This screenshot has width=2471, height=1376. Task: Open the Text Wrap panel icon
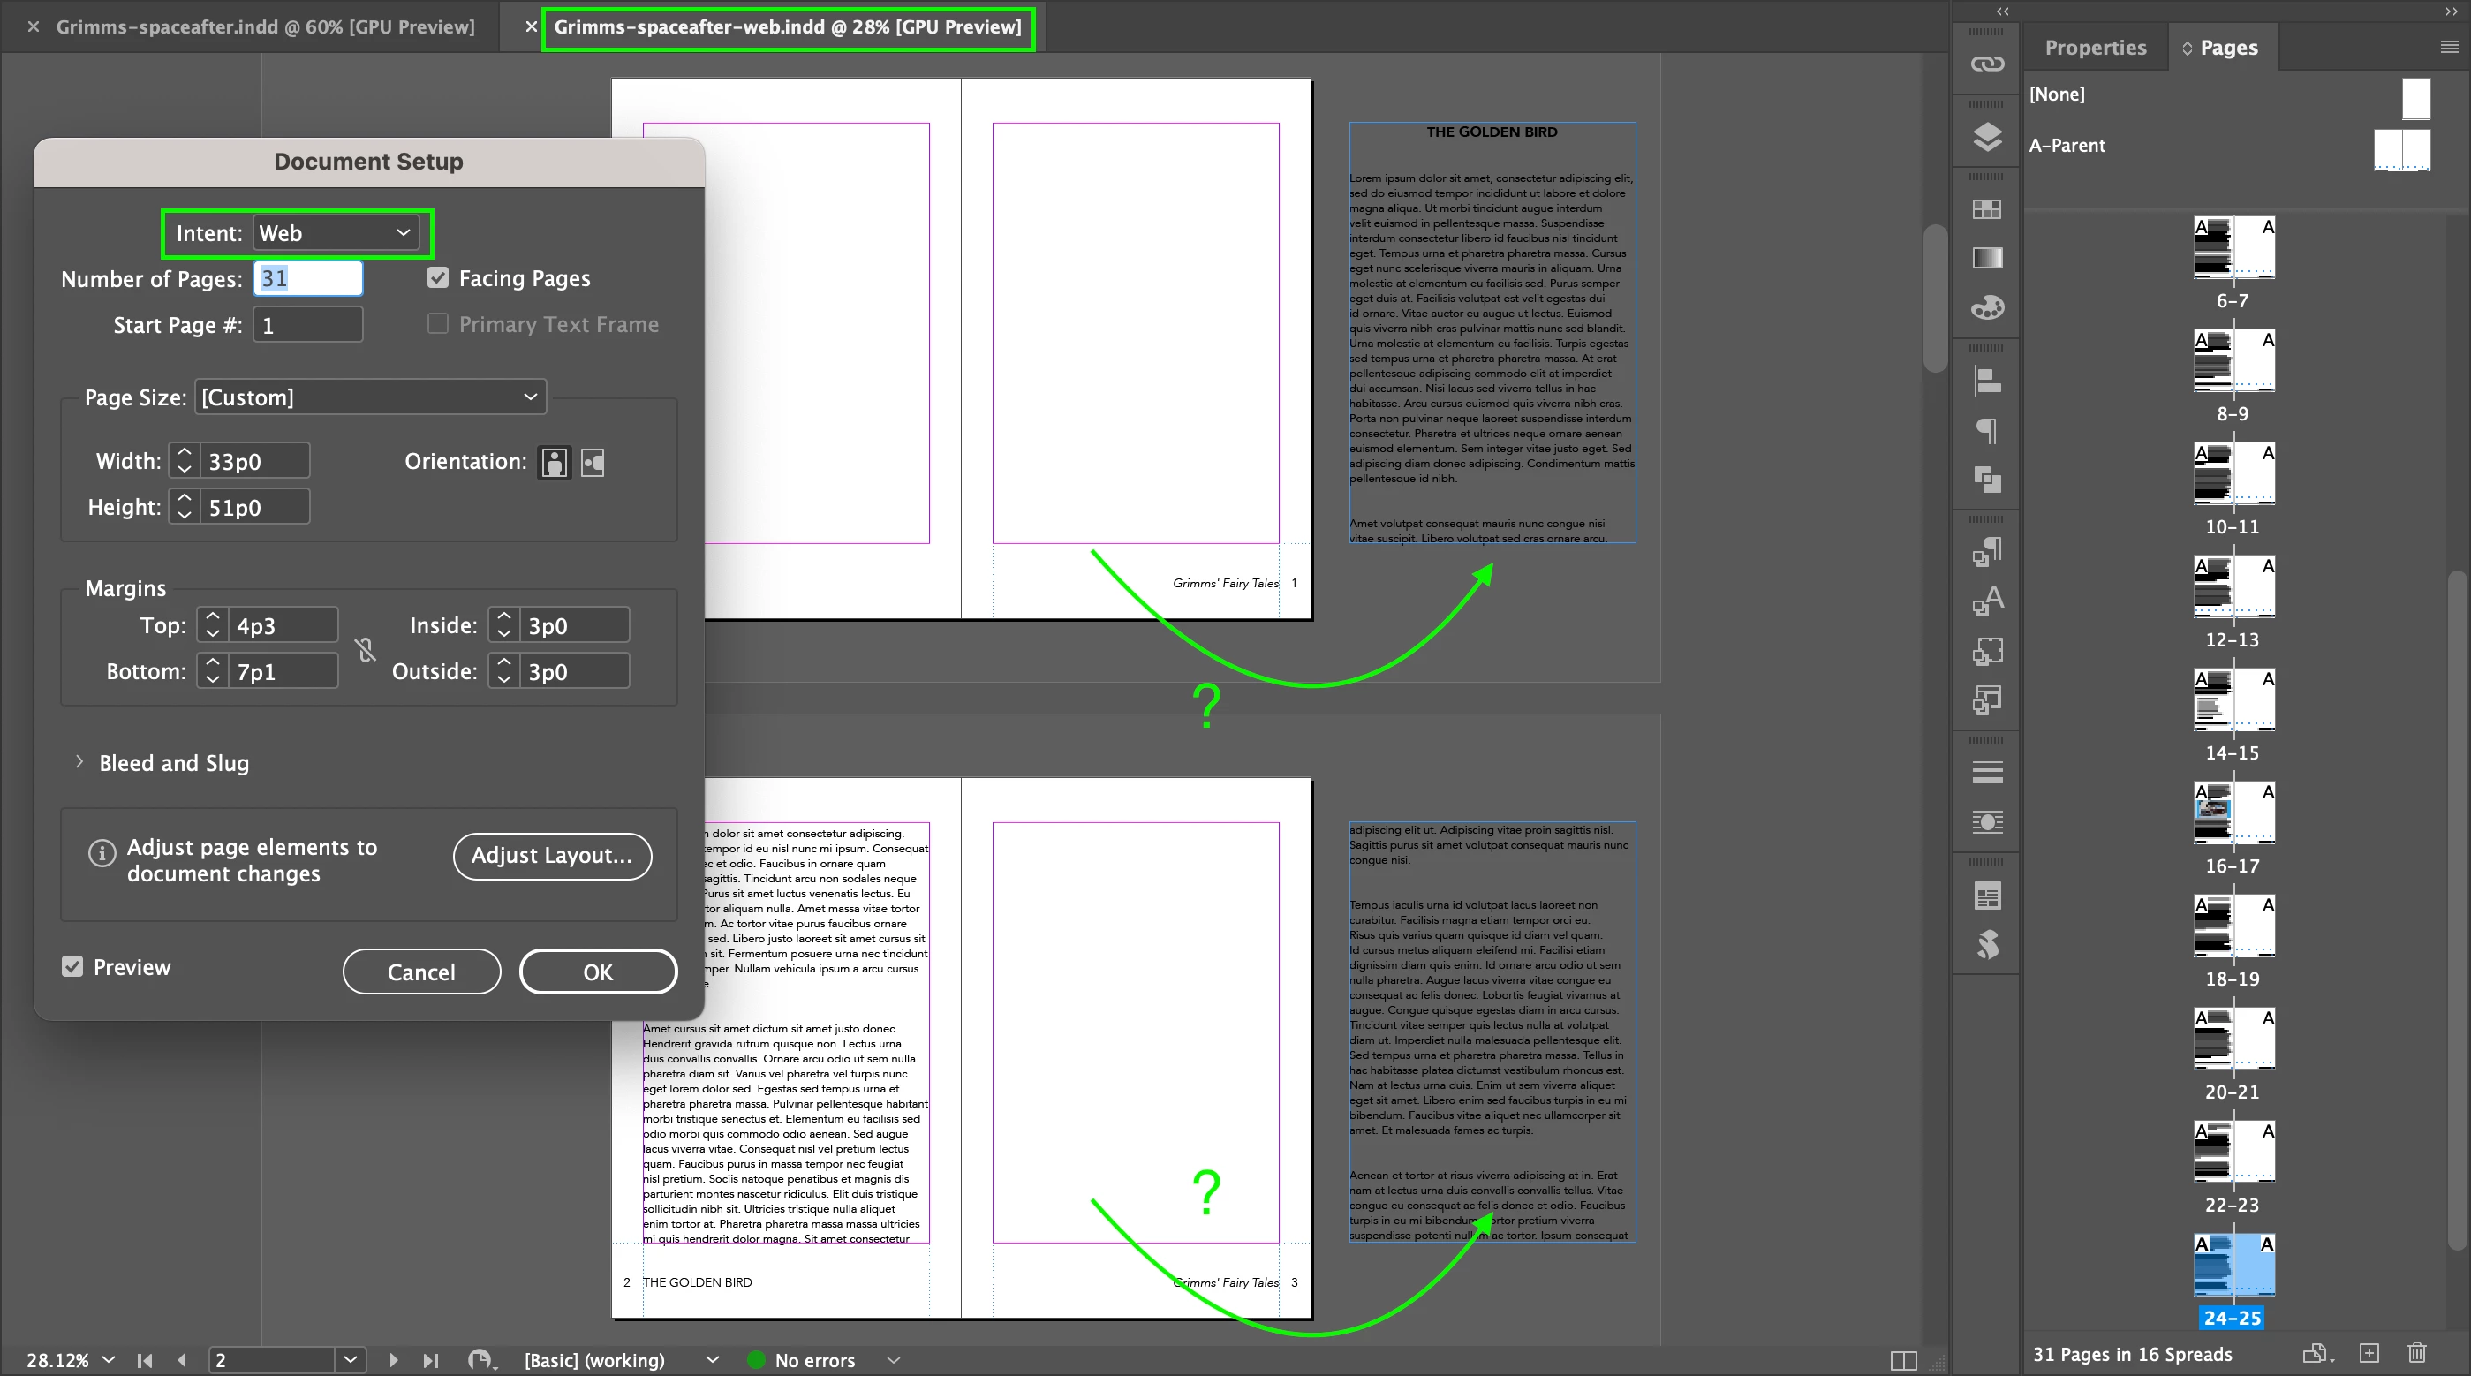click(x=1986, y=821)
